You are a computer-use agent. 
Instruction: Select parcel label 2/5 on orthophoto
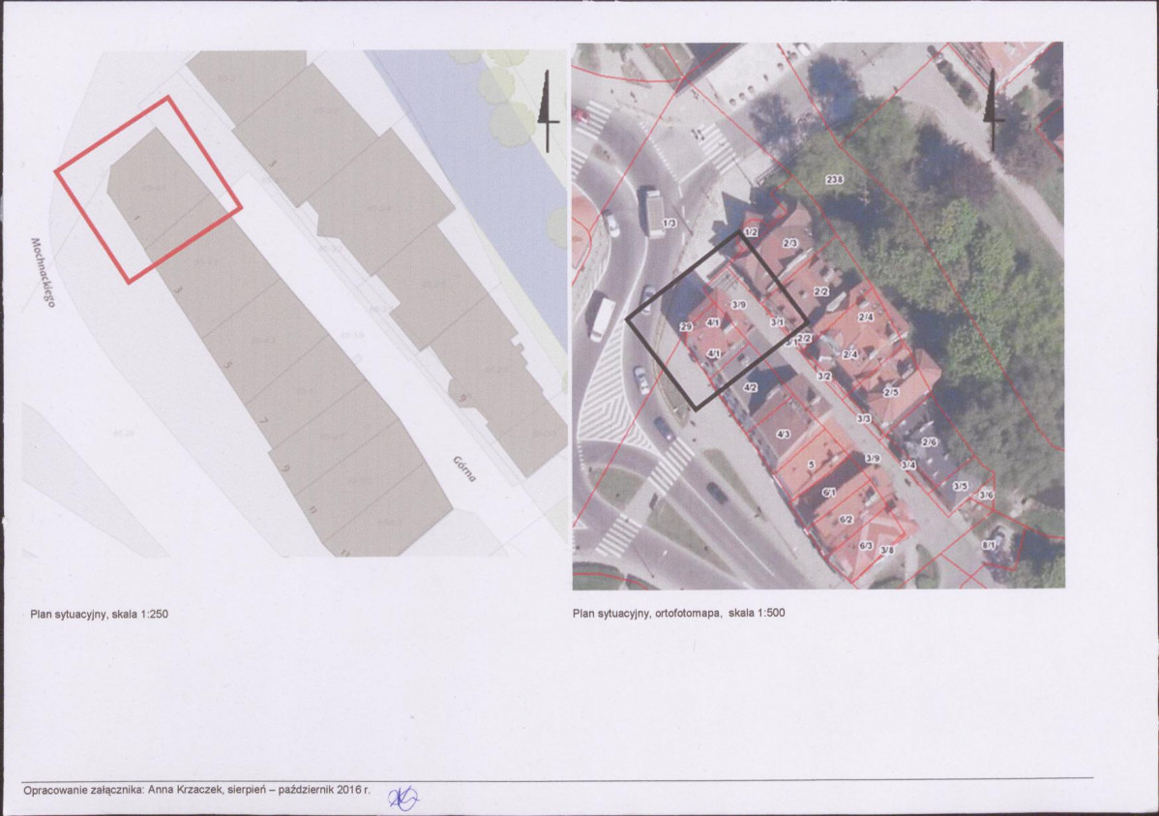(x=891, y=392)
